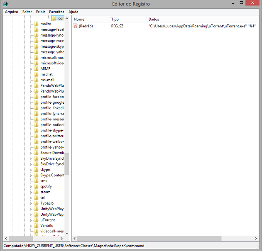Click the TypeLib folder icon
This screenshot has width=262, height=251.
pyautogui.click(x=36, y=203)
